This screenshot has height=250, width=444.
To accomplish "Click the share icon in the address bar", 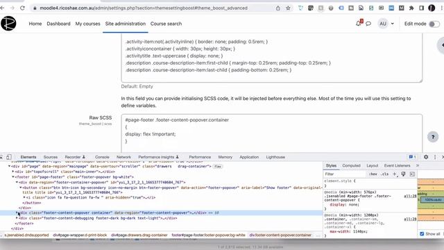I will click(x=278, y=8).
